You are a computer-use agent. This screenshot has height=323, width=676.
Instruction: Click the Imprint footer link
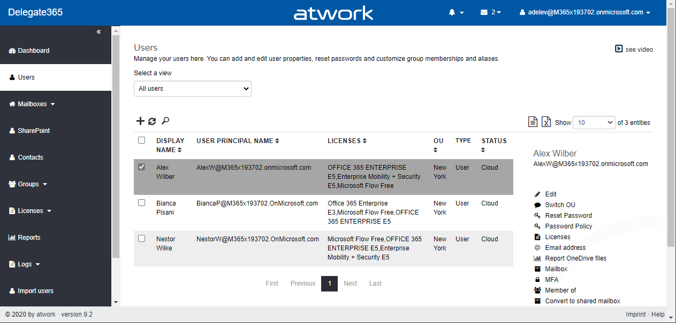tap(635, 314)
